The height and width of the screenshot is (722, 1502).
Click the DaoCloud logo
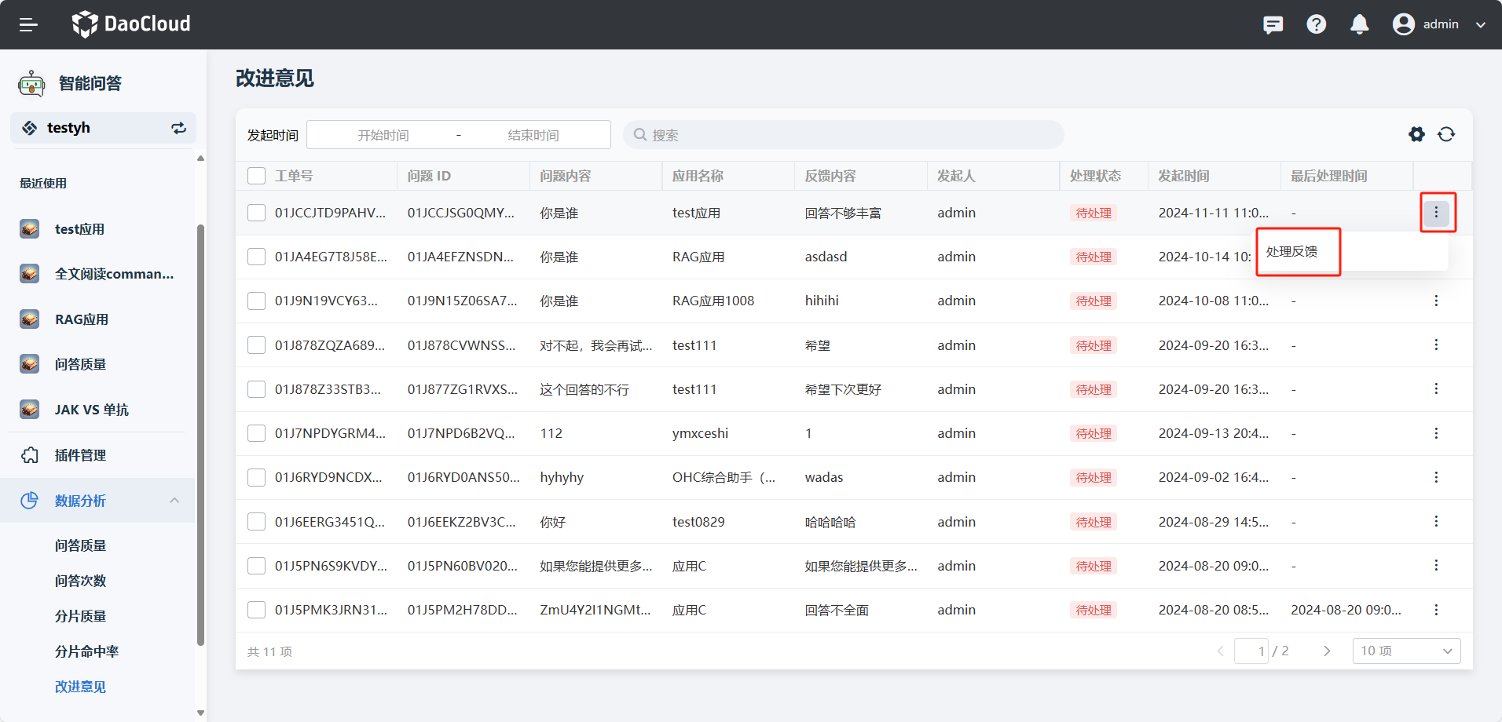pos(130,24)
